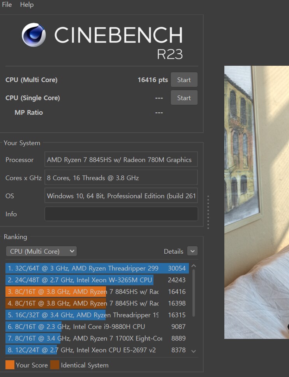Screen dimensions: 289x377
Task: Click the OS field showing Windows 10
Action: pyautogui.click(x=121, y=196)
